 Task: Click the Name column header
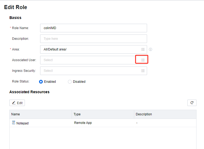point(16,114)
